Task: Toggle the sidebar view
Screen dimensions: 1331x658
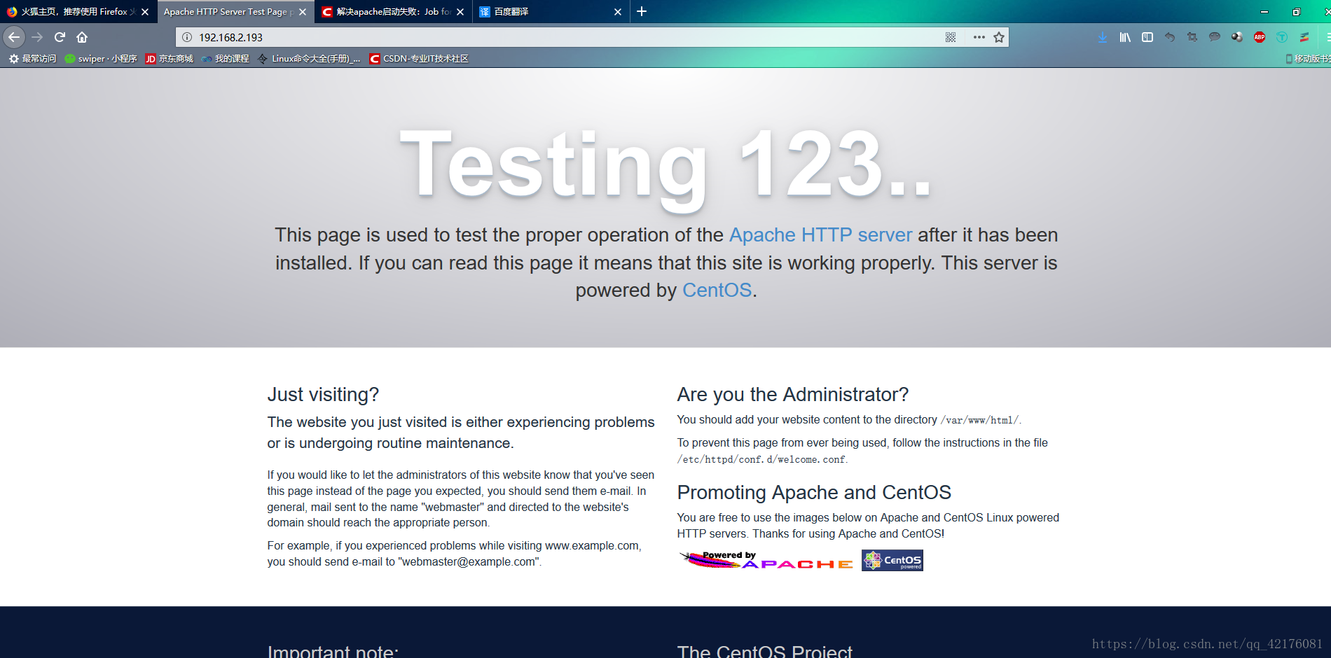Action: pyautogui.click(x=1147, y=37)
